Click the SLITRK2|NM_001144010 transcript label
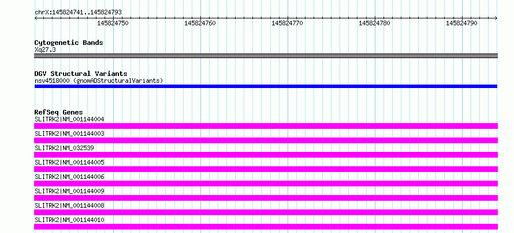 [69, 220]
